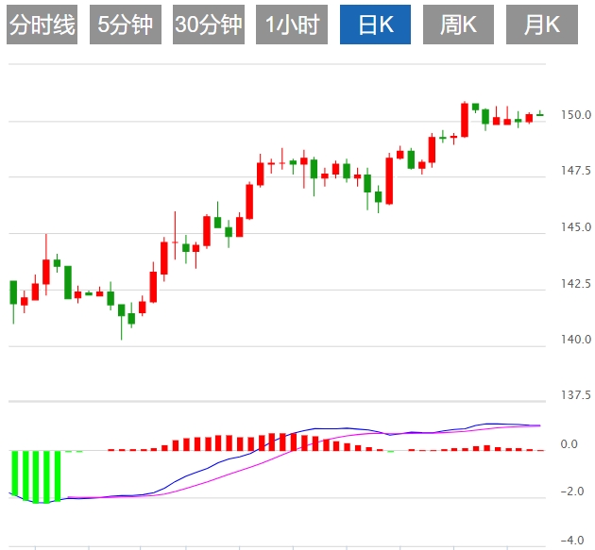Click the -4.0 MACD axis label

click(x=571, y=540)
